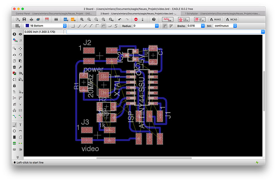Switch to the Control Panel tab

click(54, 14)
